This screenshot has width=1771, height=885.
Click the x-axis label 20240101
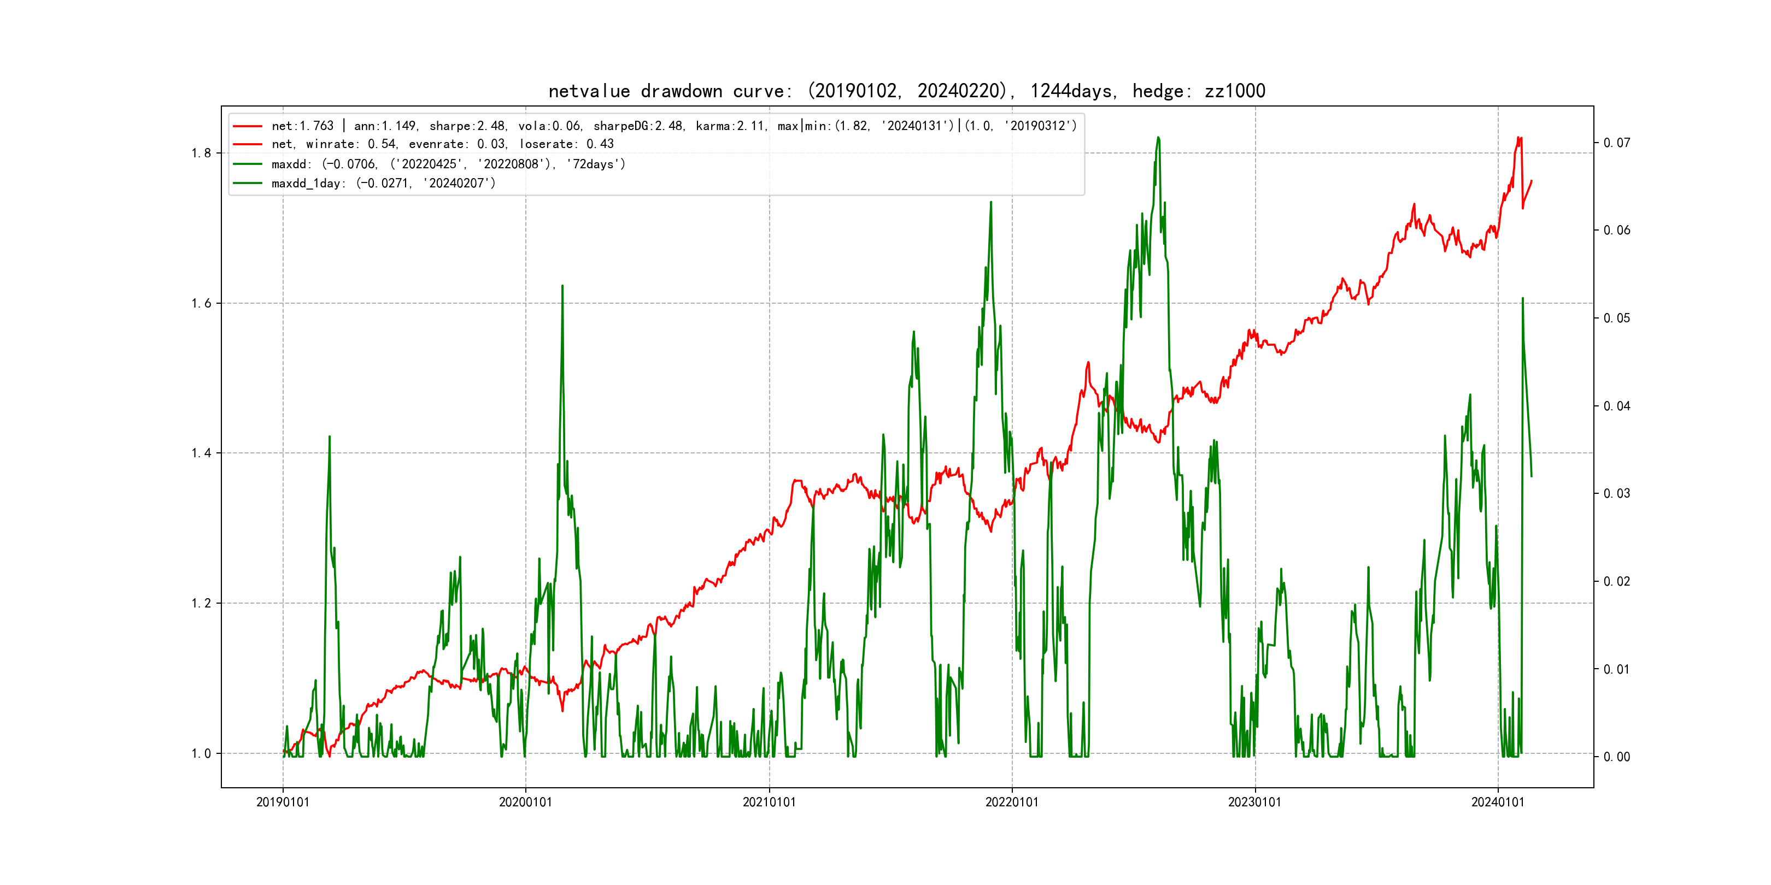(1497, 802)
